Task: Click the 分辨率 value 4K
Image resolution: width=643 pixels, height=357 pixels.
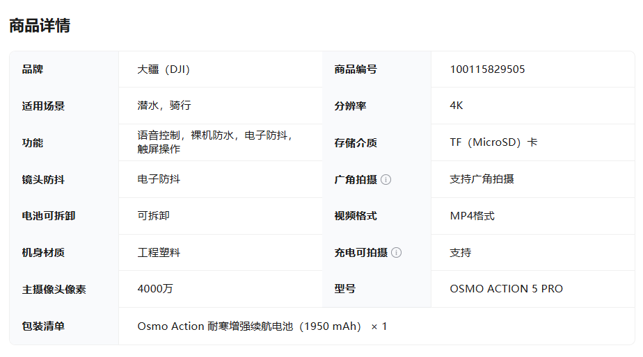Action: (457, 105)
